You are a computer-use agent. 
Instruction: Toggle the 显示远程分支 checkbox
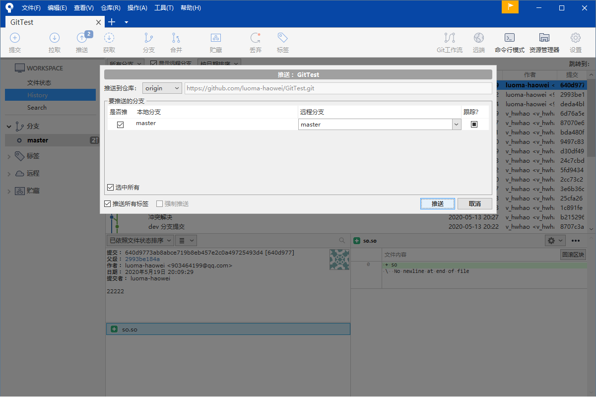[x=154, y=64]
